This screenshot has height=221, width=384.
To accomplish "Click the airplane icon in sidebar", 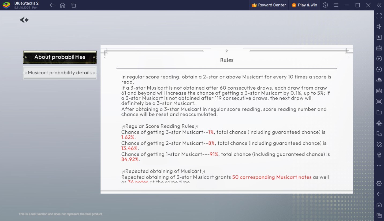I will pyautogui.click(x=379, y=123).
